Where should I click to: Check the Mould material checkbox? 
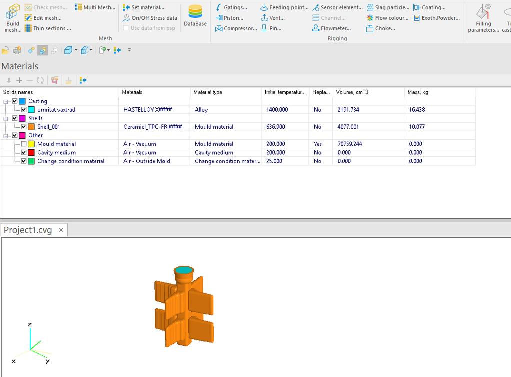(24, 144)
